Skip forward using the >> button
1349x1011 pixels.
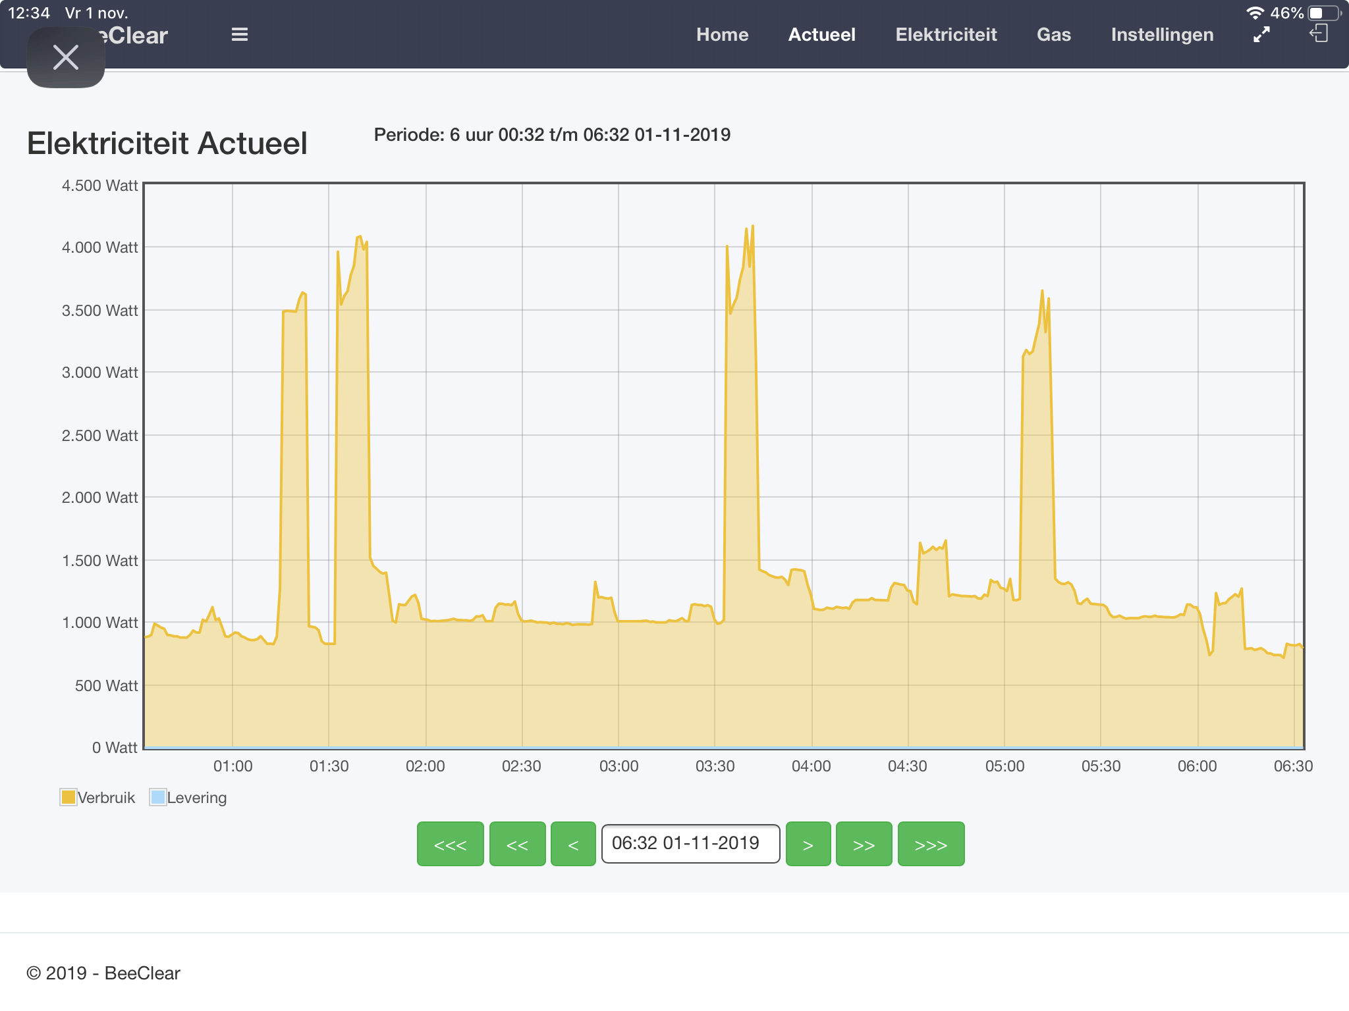point(864,844)
